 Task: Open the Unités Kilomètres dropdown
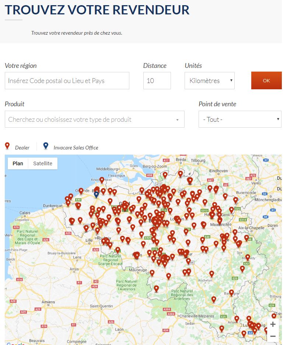(x=209, y=81)
